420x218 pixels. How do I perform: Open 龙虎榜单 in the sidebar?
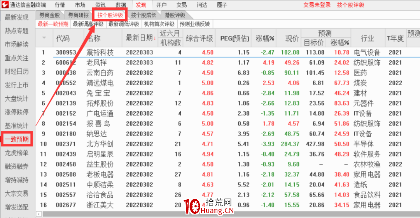[17, 153]
